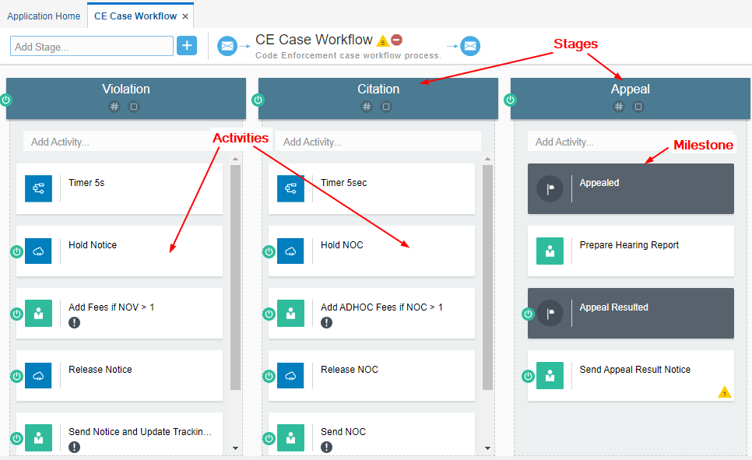Select the timer icon on Timer 5s activity

[x=38, y=188]
